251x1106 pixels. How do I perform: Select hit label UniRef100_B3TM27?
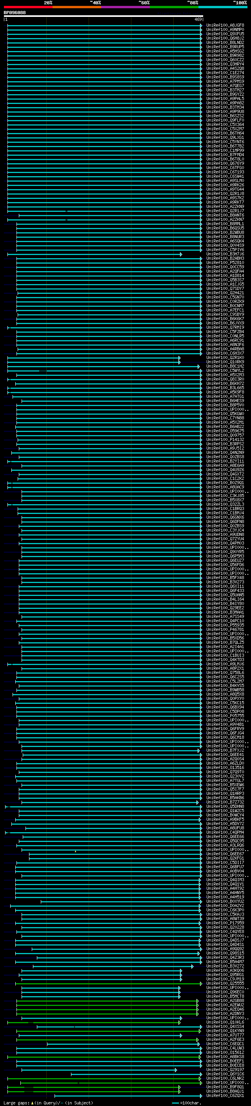225,90
